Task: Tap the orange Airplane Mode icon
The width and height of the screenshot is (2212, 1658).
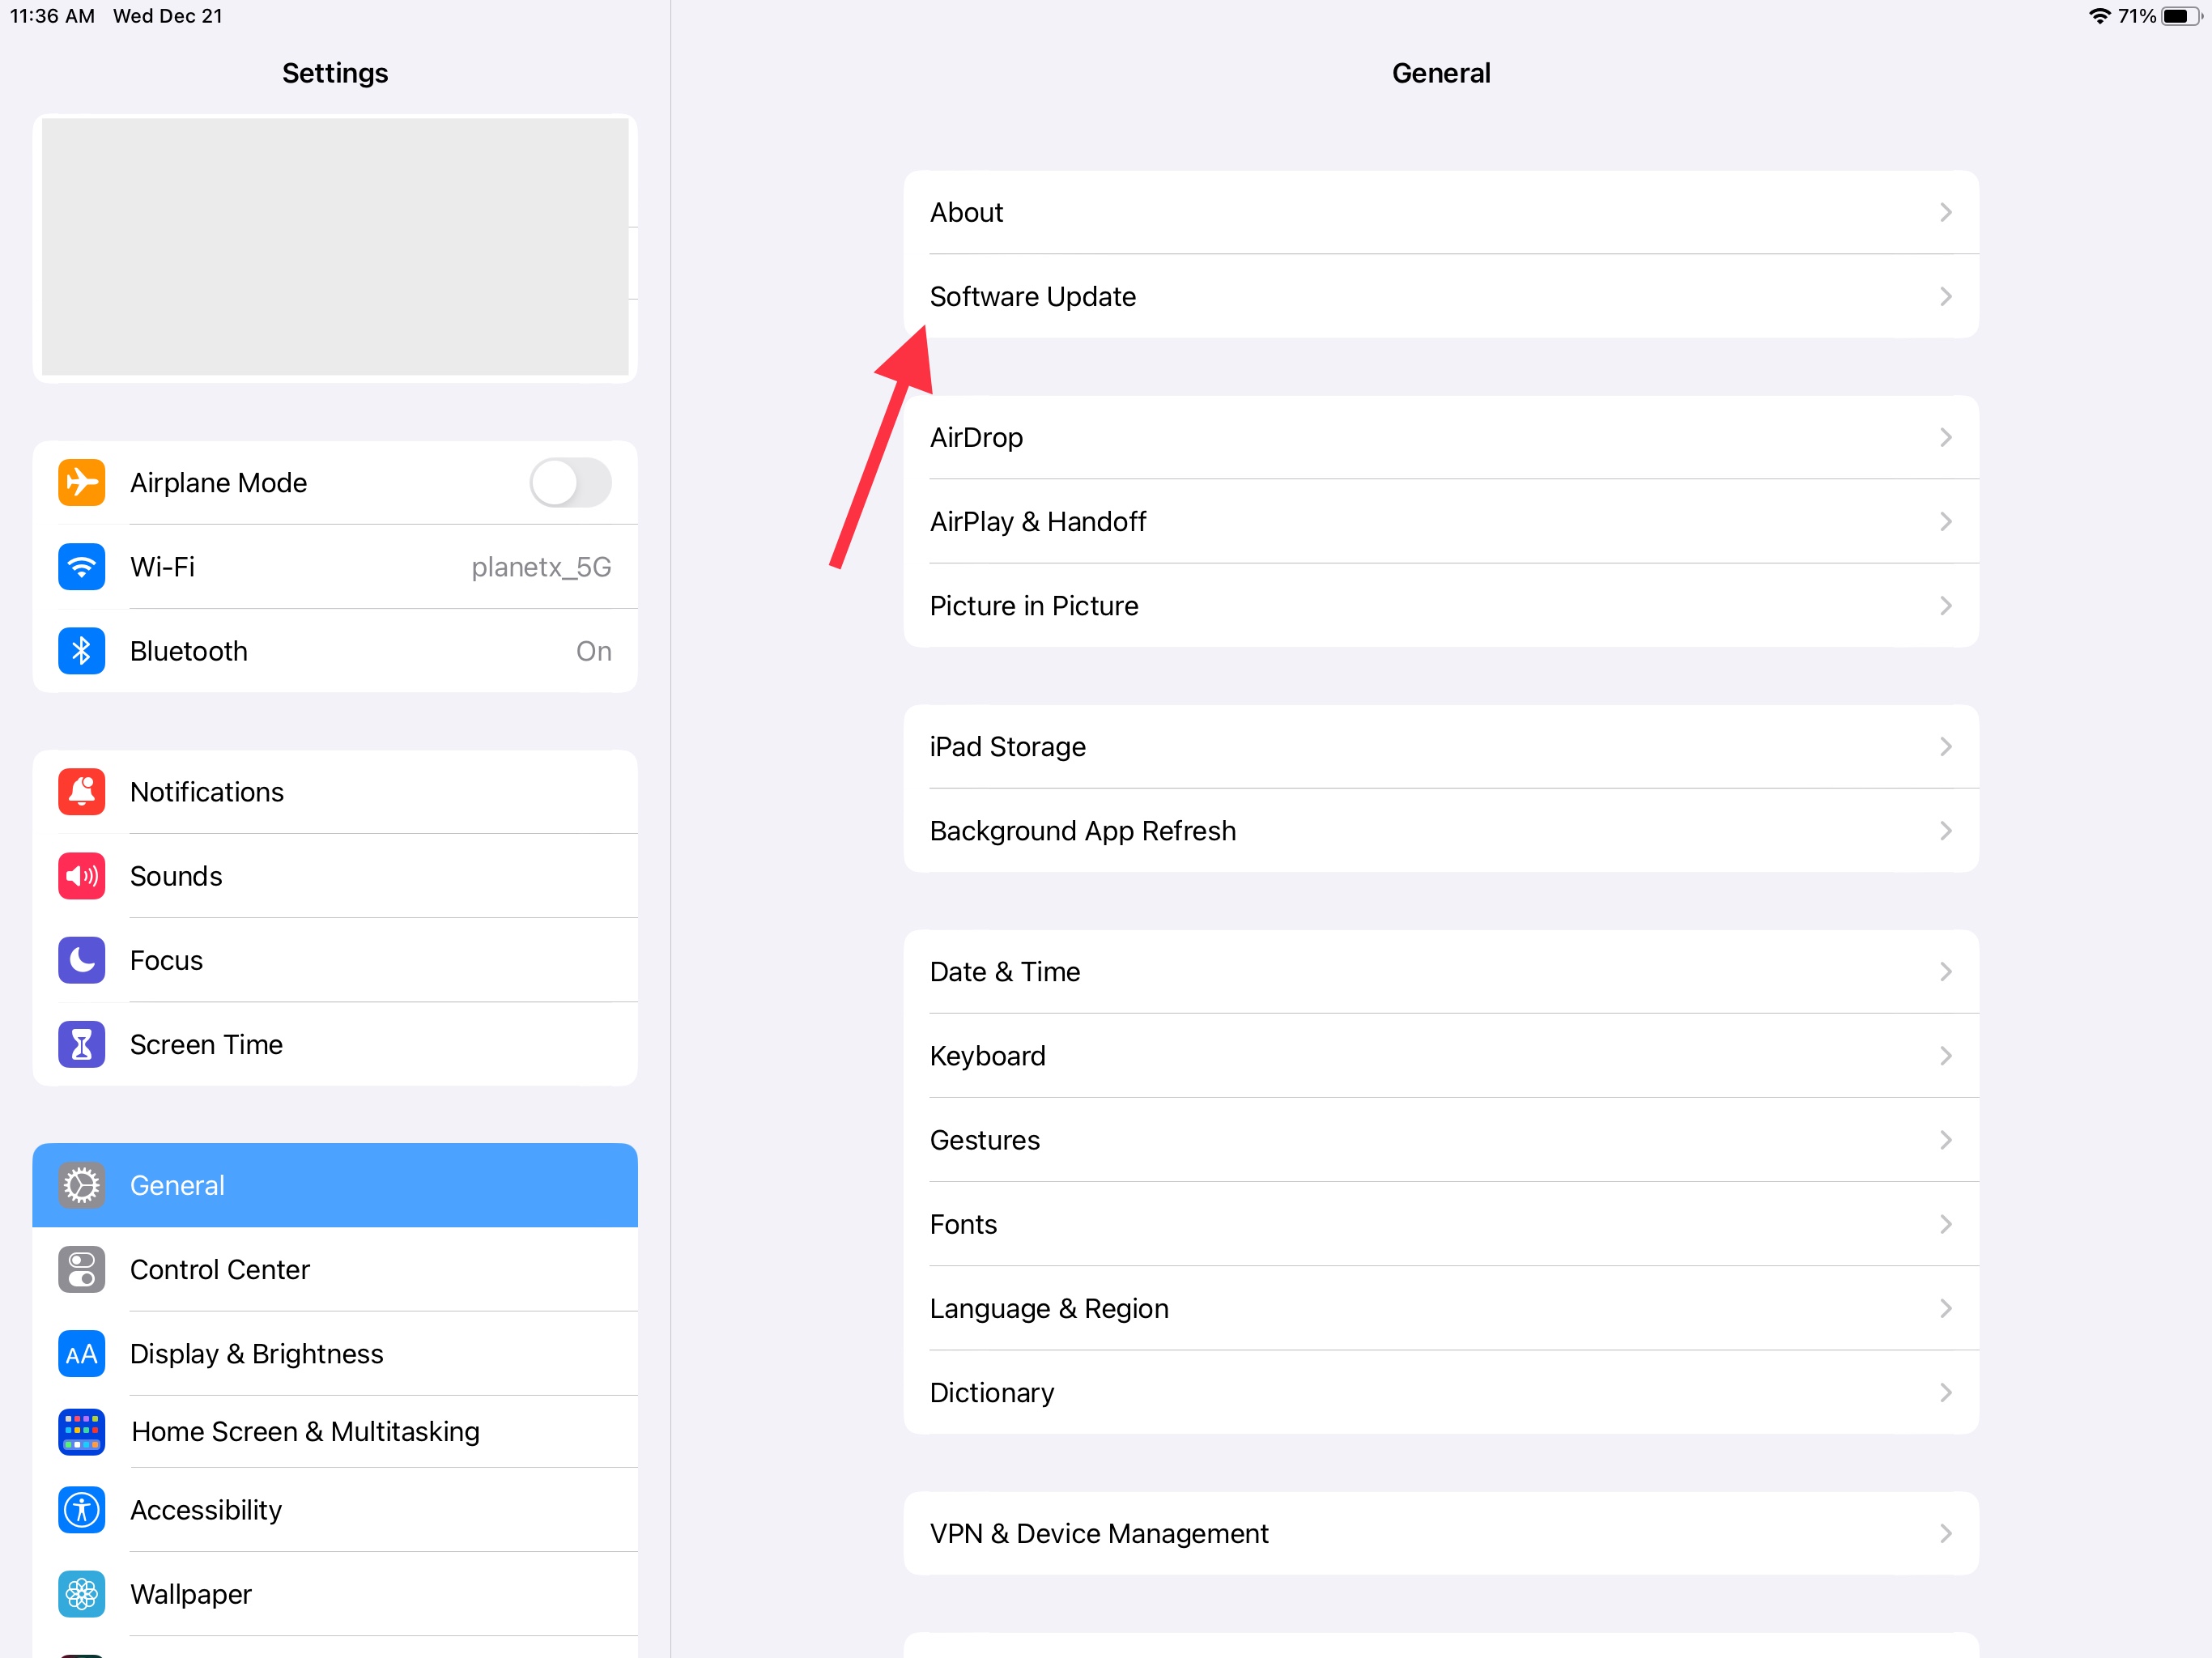Action: tap(81, 483)
